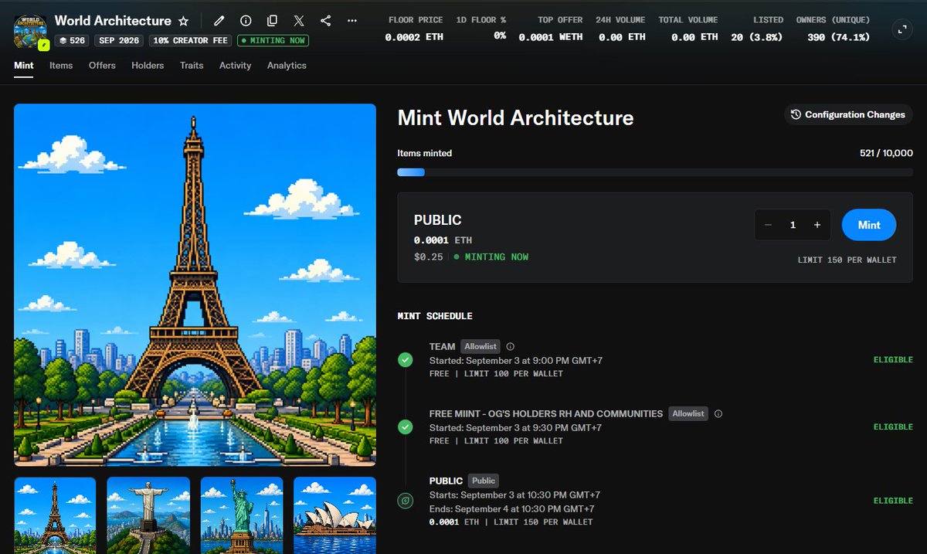Click the 10% CREATOR FEE badge
Viewport: 927px width, 554px height.
(190, 40)
